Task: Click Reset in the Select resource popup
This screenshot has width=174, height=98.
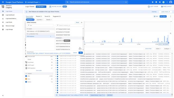Action: click(77, 22)
